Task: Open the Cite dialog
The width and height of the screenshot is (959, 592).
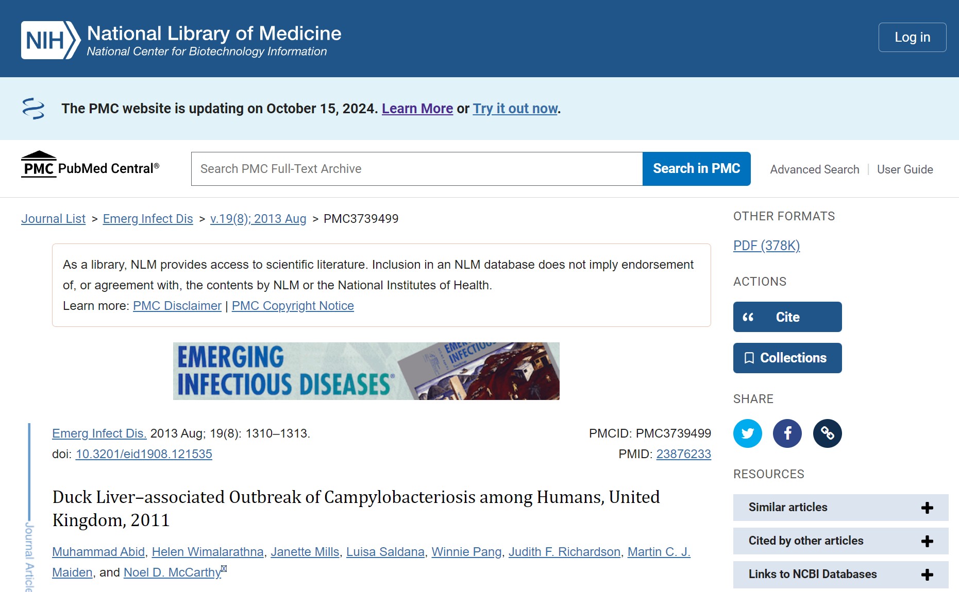Action: coord(787,317)
